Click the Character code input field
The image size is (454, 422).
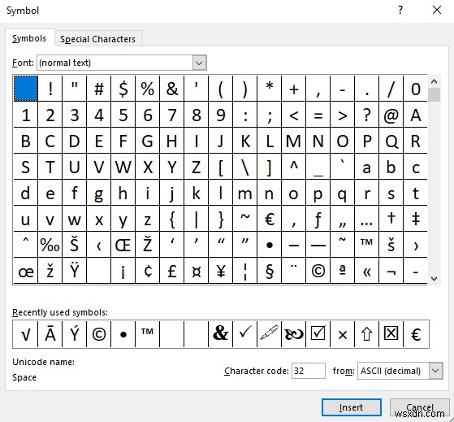click(309, 371)
